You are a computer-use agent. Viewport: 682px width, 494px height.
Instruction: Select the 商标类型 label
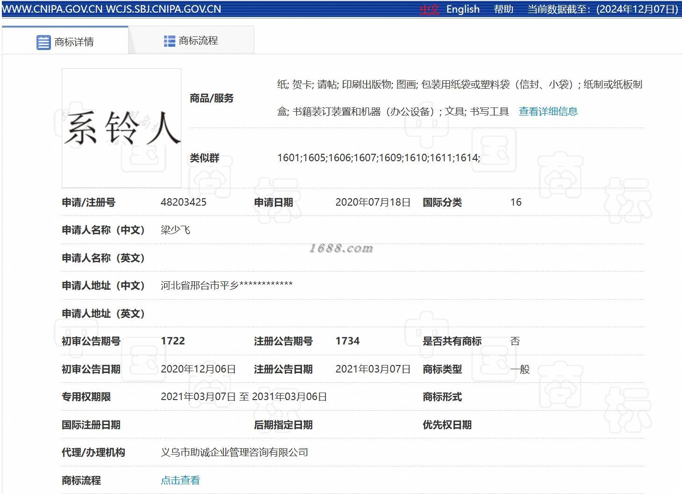coord(442,369)
